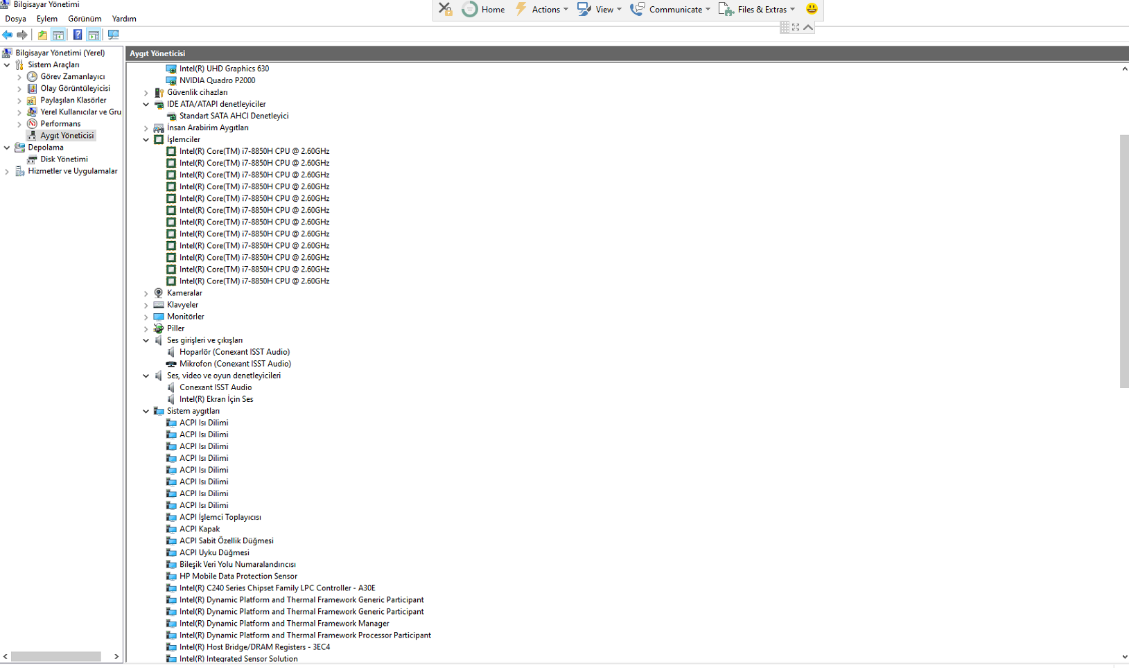Collapse the İşlemciler processor list
1129x668 pixels.
[x=146, y=140]
